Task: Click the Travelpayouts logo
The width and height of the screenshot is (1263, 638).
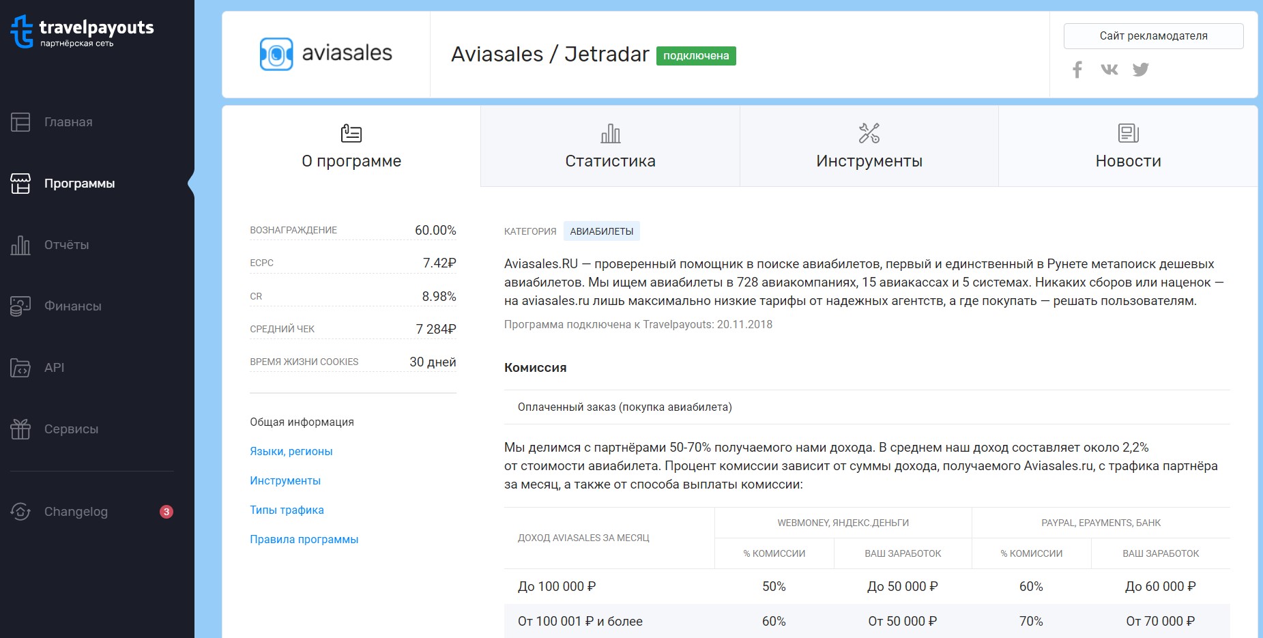Action: pyautogui.click(x=83, y=32)
